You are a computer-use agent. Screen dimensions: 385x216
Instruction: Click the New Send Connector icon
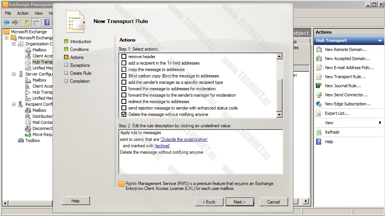tap(319, 95)
